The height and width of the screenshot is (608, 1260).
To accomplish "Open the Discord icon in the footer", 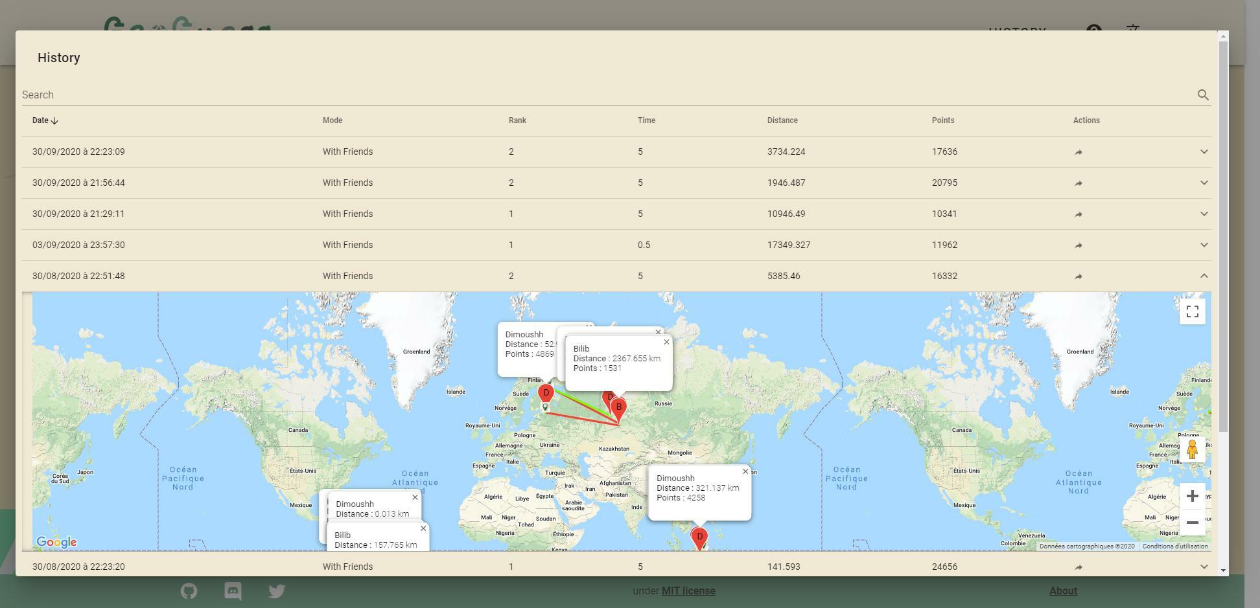I will tap(232, 591).
